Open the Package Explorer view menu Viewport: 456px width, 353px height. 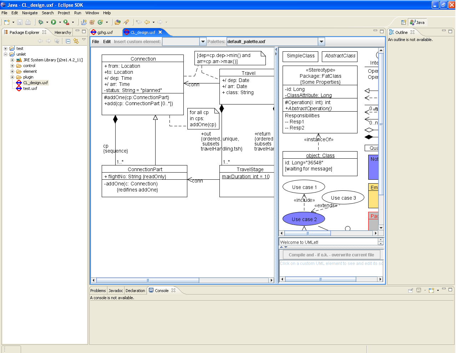[x=84, y=40]
